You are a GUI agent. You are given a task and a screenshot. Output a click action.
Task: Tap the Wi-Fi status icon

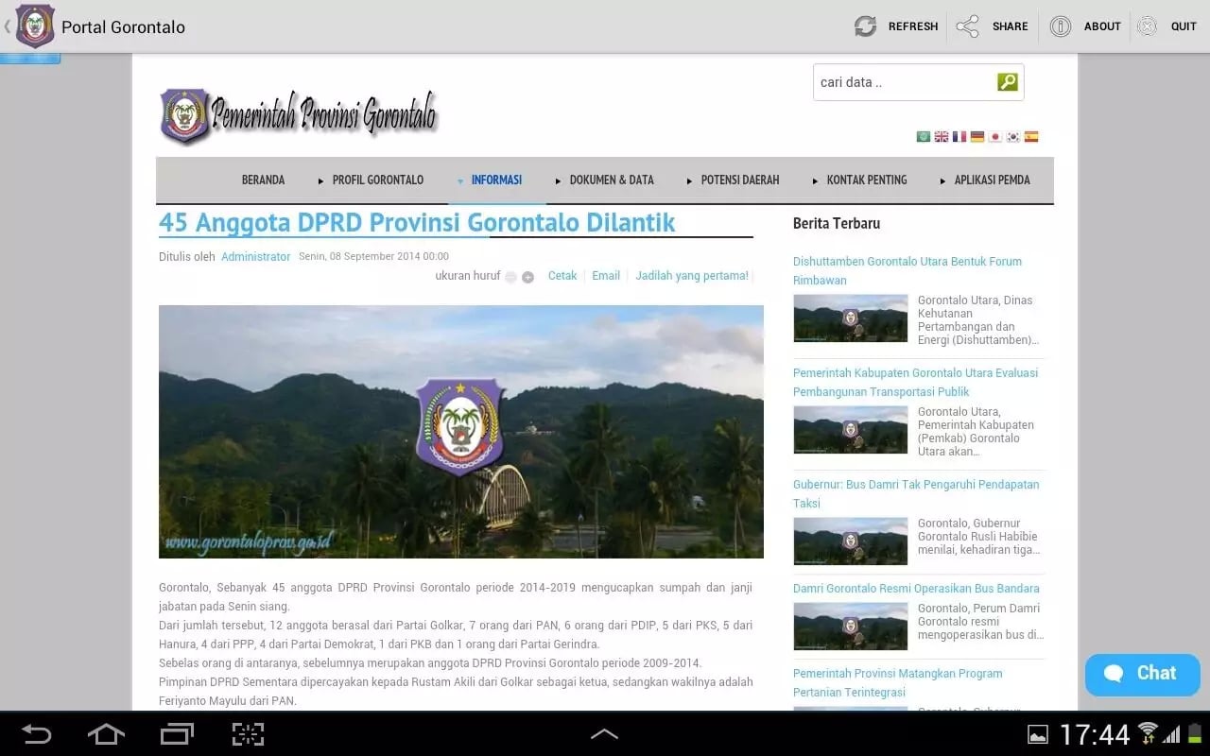click(x=1149, y=733)
